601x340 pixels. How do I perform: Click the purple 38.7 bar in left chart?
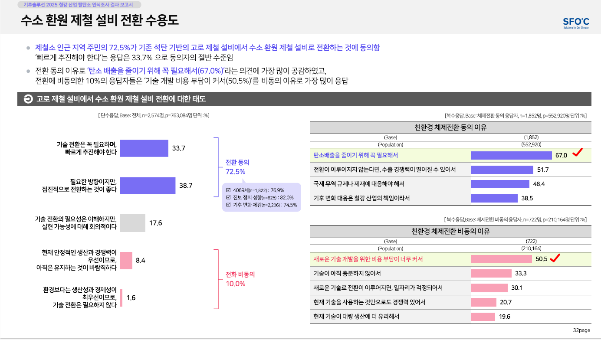148,186
